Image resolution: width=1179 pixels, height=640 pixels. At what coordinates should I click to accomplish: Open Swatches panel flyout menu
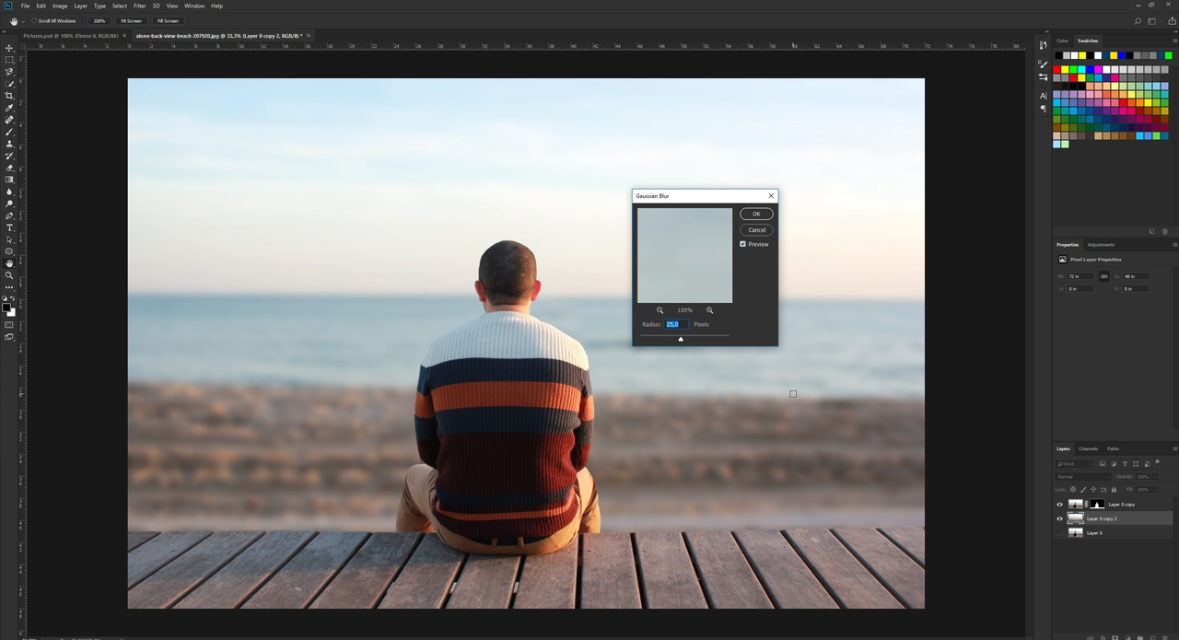click(x=1174, y=41)
